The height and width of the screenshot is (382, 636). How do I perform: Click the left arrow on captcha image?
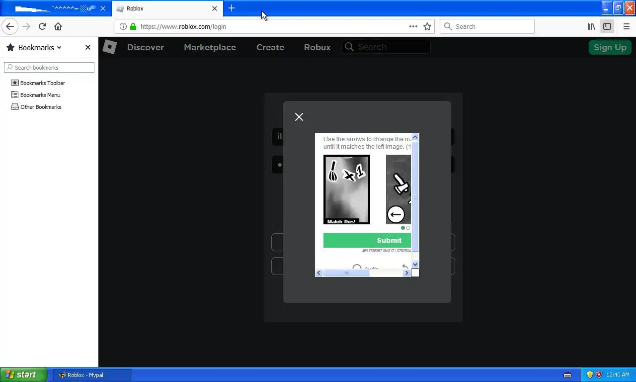coord(396,214)
